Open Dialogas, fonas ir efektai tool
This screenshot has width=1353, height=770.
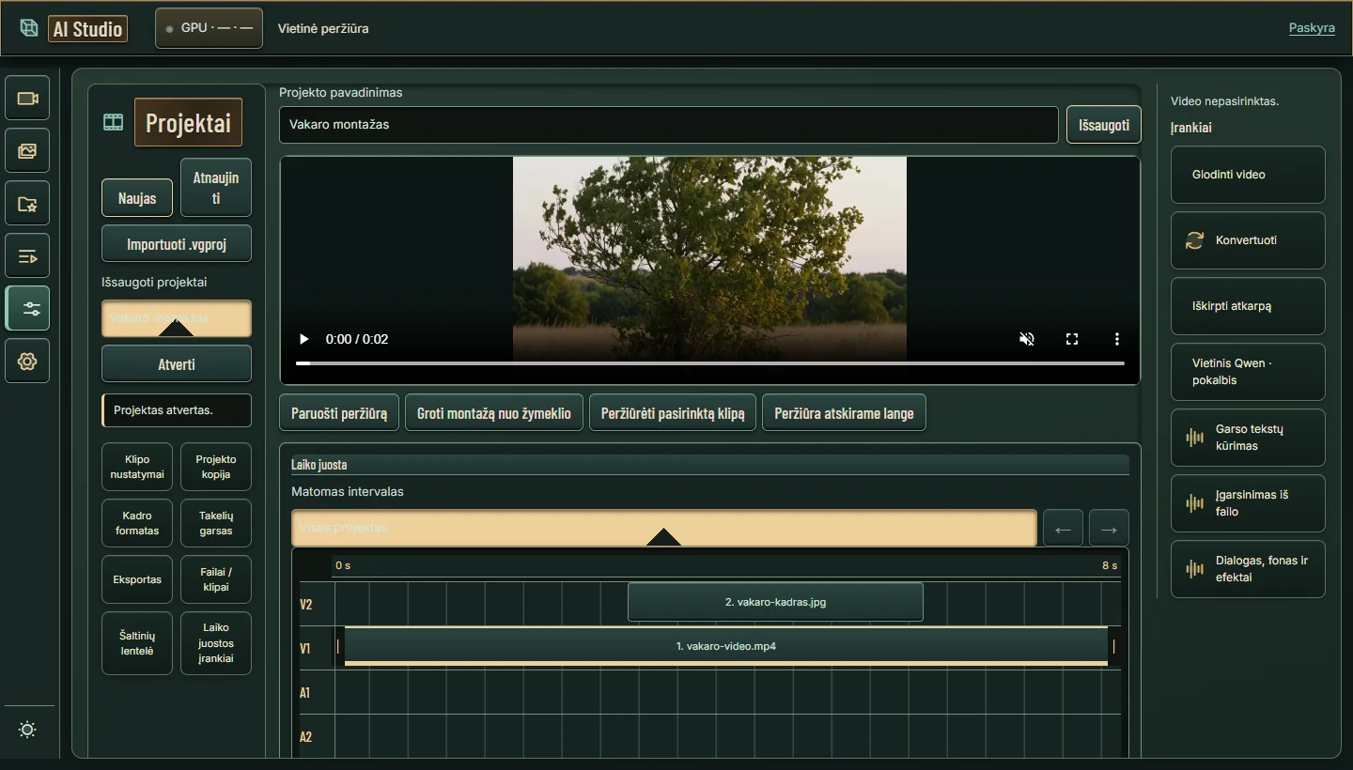click(1248, 569)
